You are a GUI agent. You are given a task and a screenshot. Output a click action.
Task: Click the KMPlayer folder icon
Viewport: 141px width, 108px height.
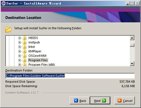pos(25,51)
